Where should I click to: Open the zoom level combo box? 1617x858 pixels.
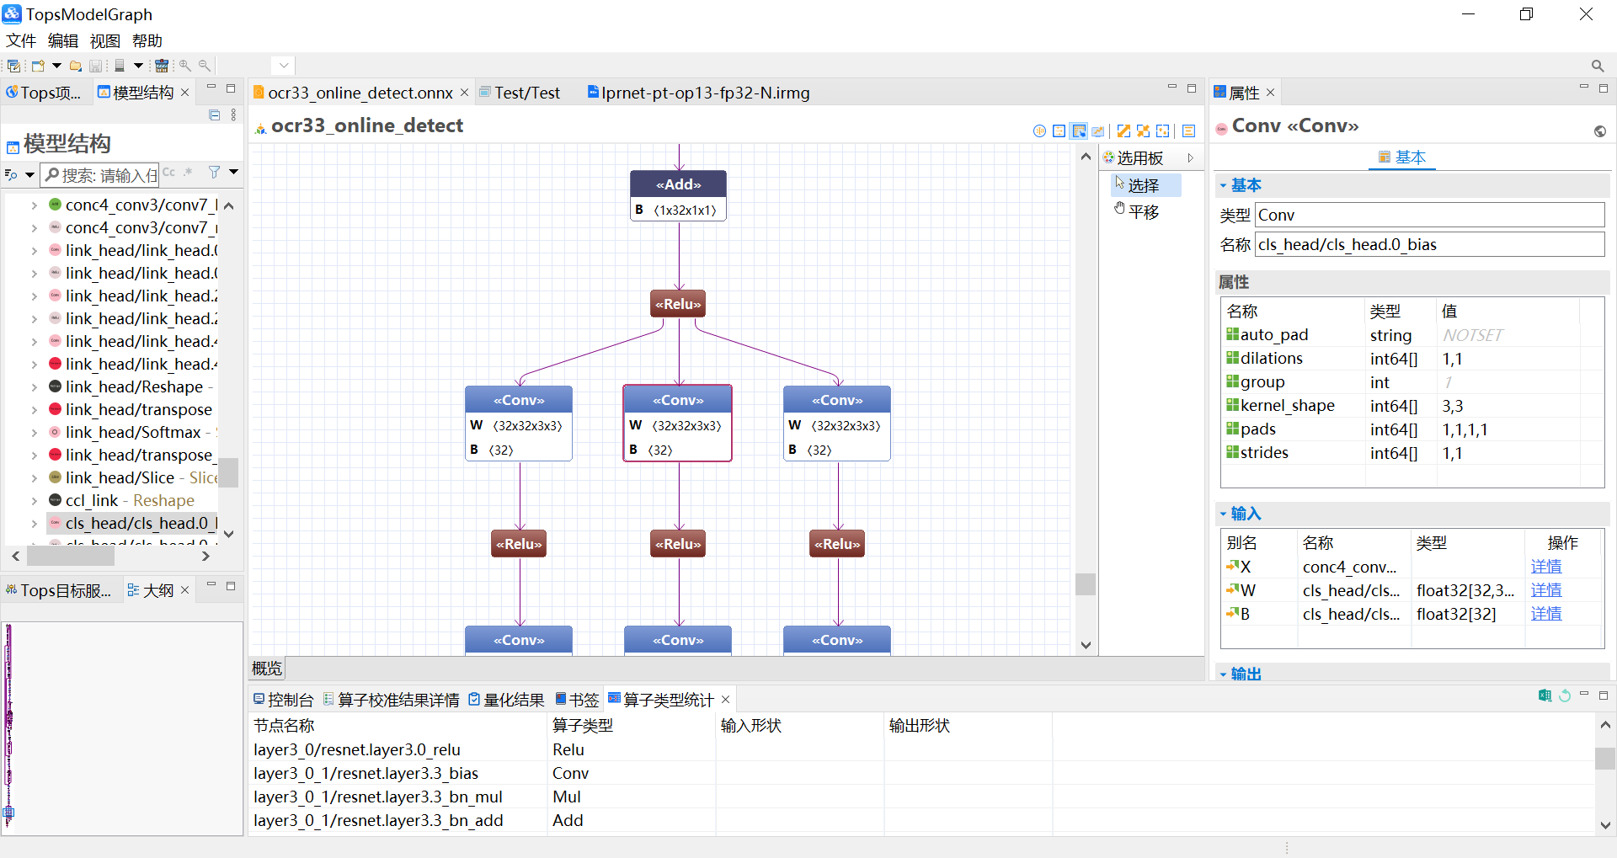tap(284, 66)
